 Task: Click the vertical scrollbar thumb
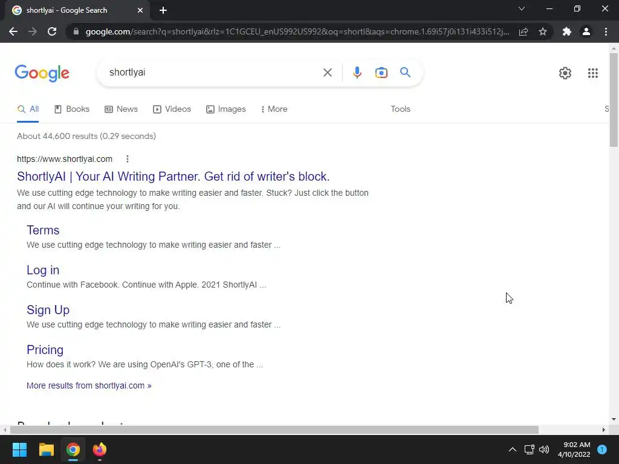pyautogui.click(x=614, y=100)
